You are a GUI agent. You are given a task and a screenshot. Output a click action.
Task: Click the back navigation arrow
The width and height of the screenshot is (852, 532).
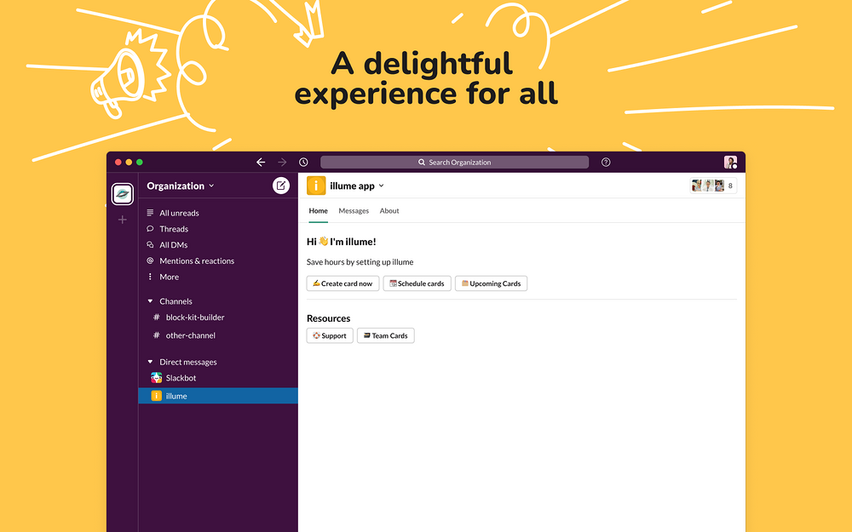click(261, 163)
